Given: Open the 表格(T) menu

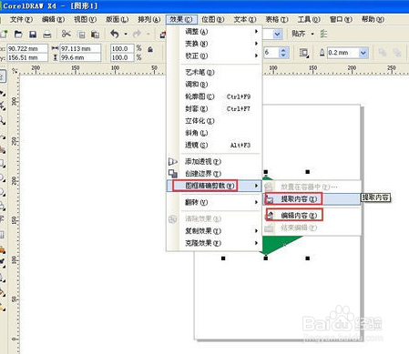Looking at the screenshot, I should tap(277, 19).
